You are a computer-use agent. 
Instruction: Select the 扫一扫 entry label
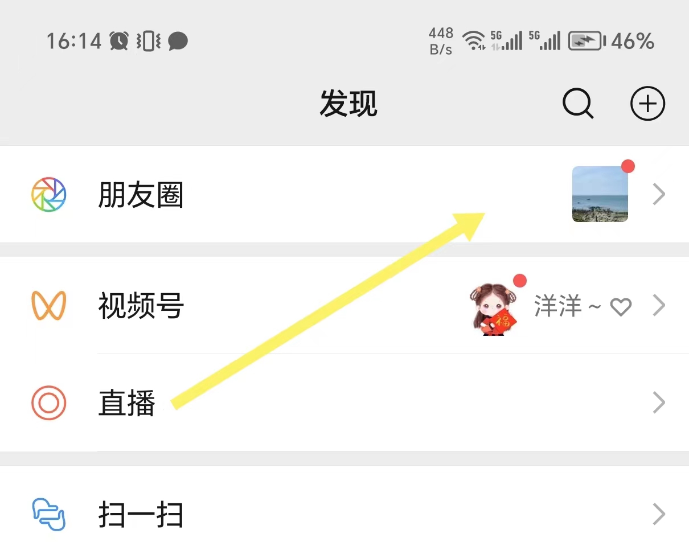pyautogui.click(x=141, y=515)
